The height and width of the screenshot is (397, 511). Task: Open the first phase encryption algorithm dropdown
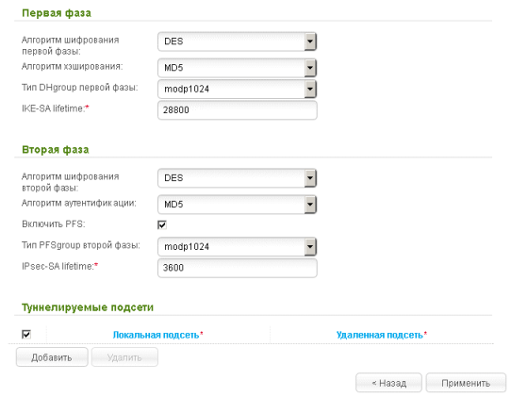(x=237, y=41)
